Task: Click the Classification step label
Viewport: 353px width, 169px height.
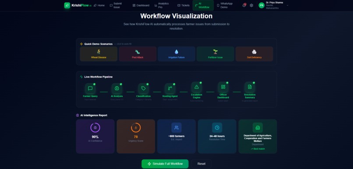Action: (x=143, y=96)
